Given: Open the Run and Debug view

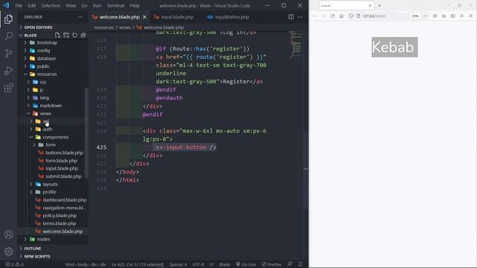Looking at the screenshot, I should (x=8, y=71).
